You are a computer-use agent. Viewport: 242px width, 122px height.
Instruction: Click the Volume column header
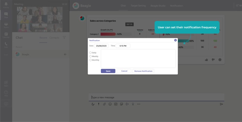(x=140, y=30)
